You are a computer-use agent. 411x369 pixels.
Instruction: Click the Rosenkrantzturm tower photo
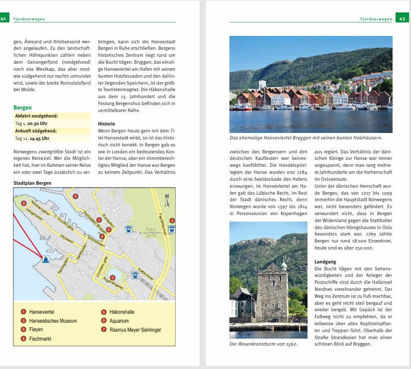(268, 280)
